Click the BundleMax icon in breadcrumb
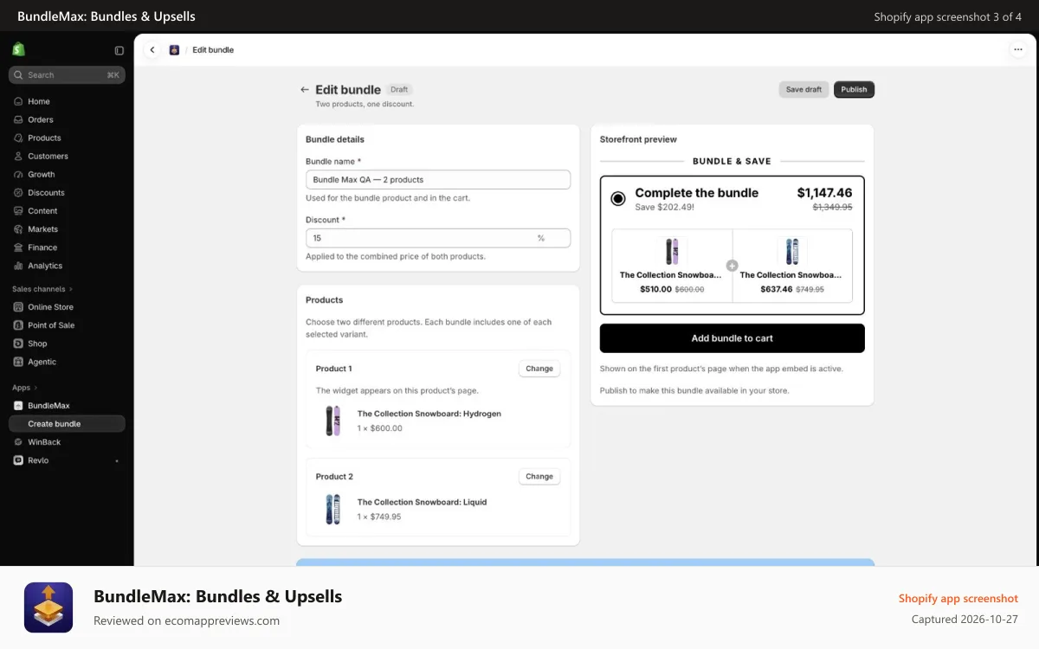The image size is (1039, 649). (174, 50)
